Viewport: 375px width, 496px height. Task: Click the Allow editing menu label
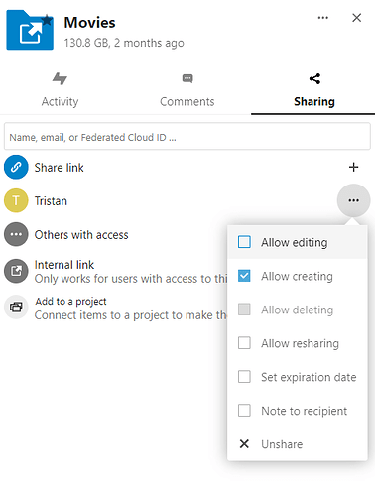point(295,242)
